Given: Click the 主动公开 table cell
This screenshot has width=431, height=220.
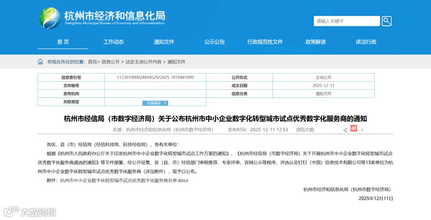Looking at the screenshot, I should click(324, 77).
